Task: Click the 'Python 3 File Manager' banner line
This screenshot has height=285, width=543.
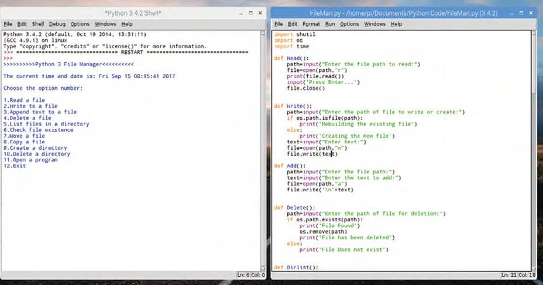Action: [68, 64]
